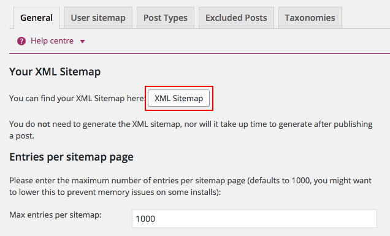Open the User sitemap tab

(x=98, y=18)
